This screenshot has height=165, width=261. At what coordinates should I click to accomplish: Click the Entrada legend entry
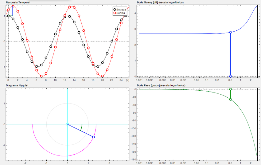tap(120, 10)
